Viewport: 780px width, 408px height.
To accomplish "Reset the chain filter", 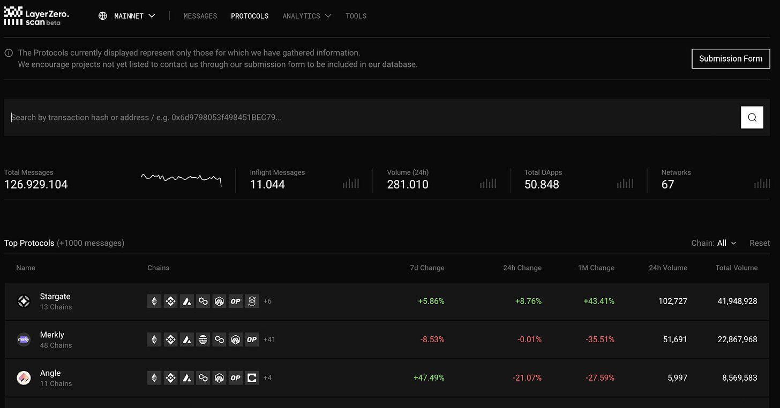I will point(760,243).
